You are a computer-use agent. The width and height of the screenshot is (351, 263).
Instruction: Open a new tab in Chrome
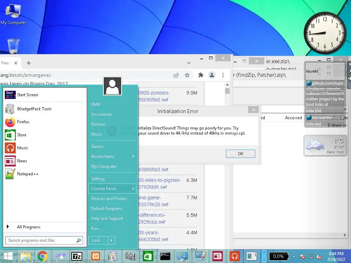click(x=29, y=63)
